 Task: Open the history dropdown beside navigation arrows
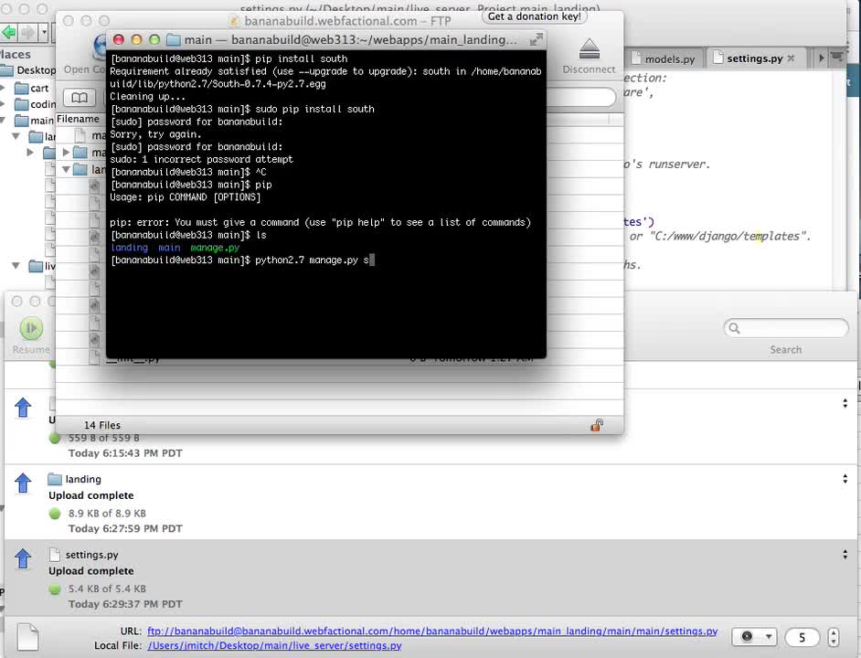pyautogui.click(x=43, y=32)
